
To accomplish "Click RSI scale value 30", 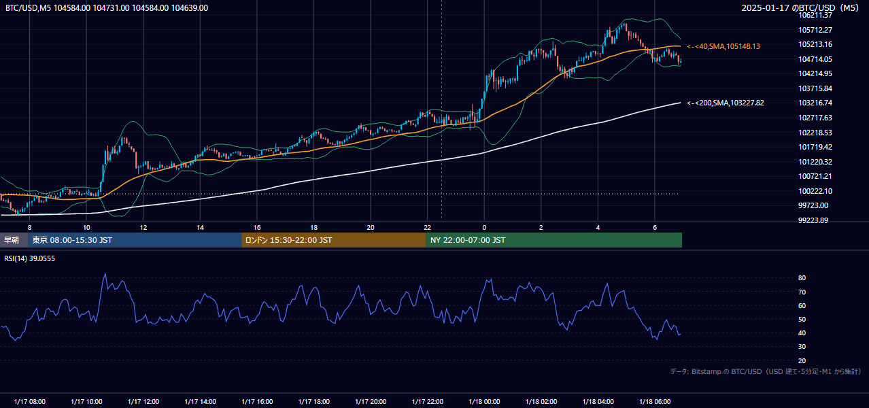I will tap(802, 347).
